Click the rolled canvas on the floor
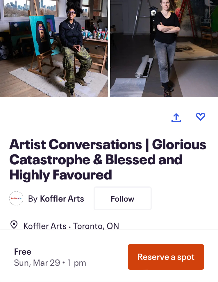The image size is (218, 282). (x=144, y=68)
